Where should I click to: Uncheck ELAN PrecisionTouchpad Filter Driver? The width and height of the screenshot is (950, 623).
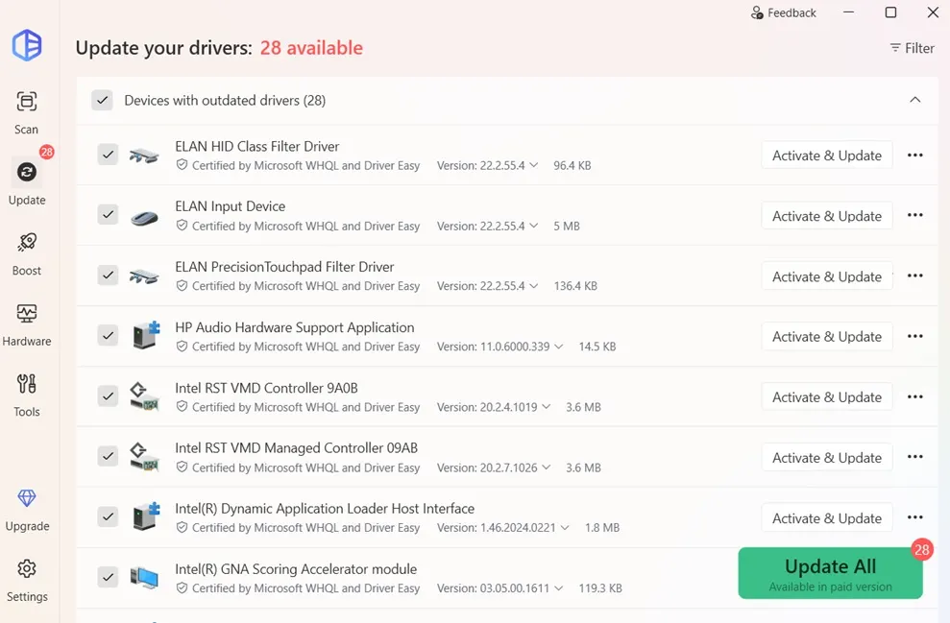tap(108, 275)
